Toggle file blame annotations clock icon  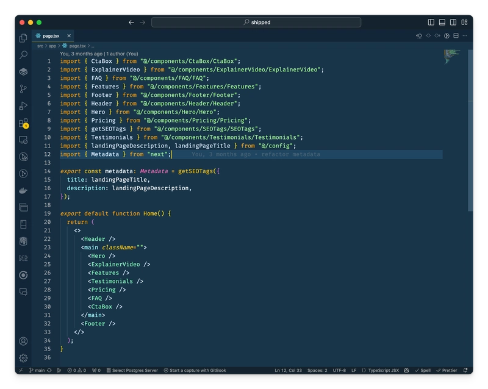447,36
